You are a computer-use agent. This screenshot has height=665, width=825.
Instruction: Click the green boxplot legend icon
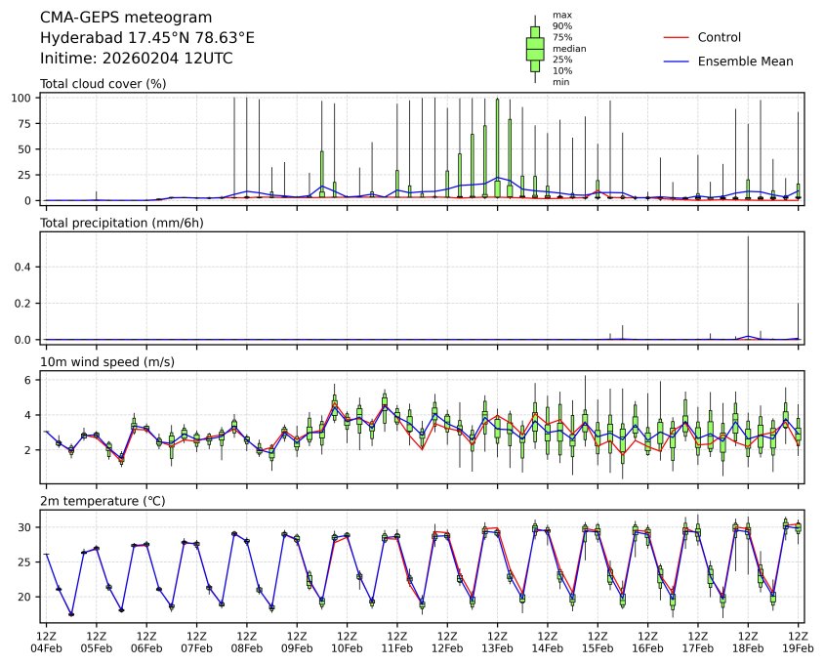[x=535, y=49]
